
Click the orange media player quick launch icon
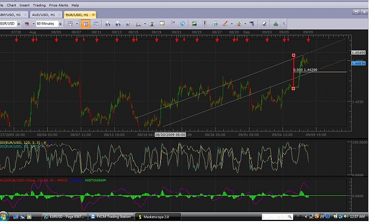[29, 217]
